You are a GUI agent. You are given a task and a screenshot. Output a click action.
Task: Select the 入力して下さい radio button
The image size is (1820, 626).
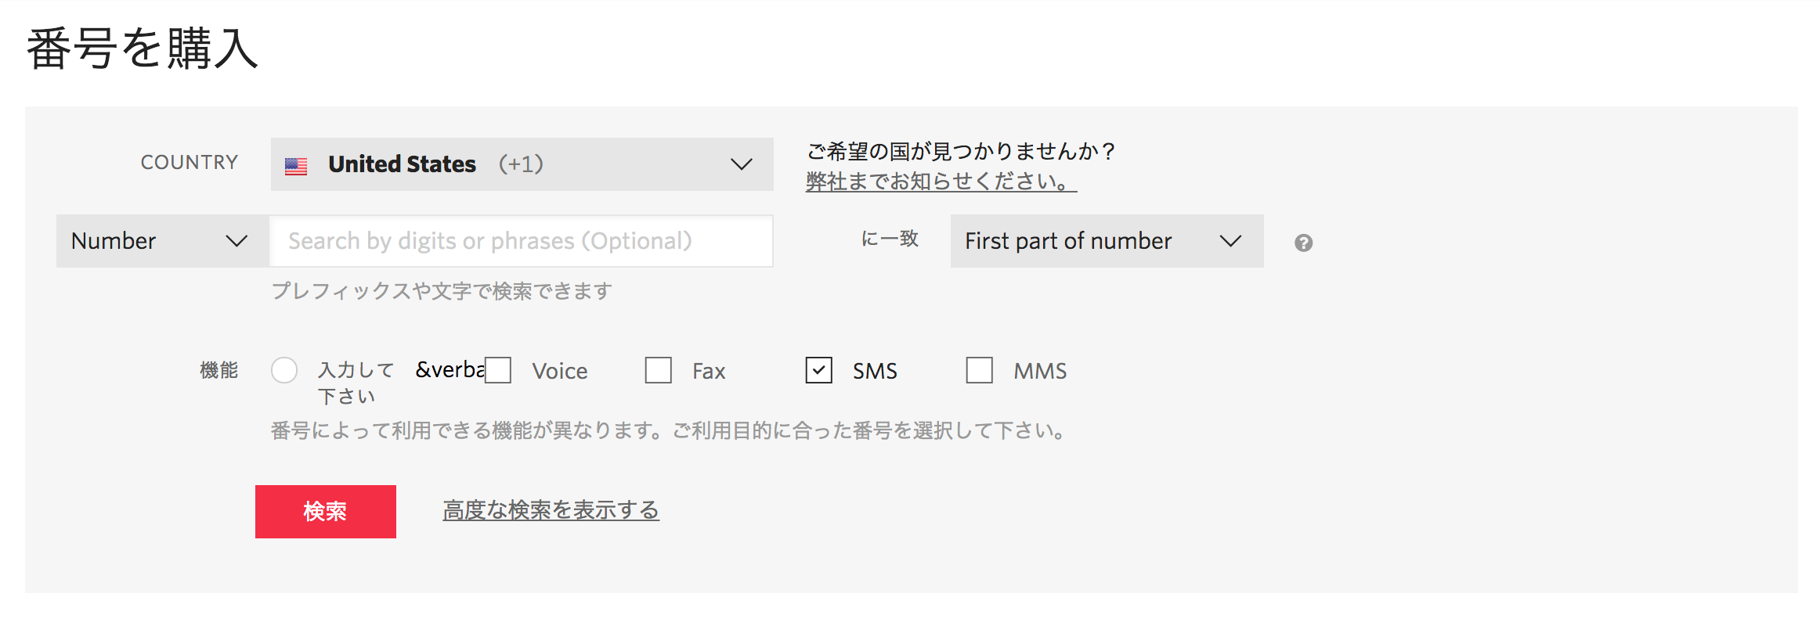coord(284,370)
